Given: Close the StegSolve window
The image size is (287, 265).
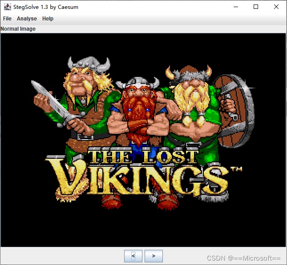Looking at the screenshot, I should click(276, 7).
